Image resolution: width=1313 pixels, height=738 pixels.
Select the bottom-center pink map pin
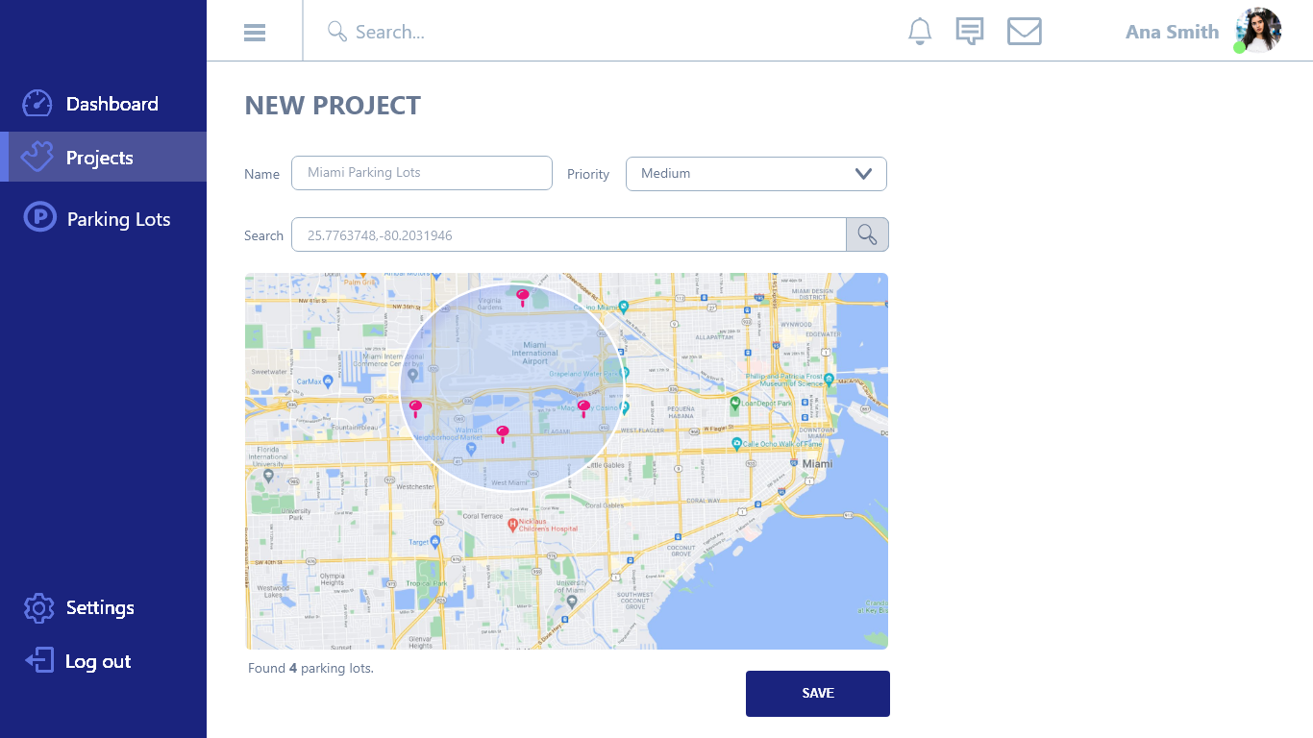tap(502, 433)
